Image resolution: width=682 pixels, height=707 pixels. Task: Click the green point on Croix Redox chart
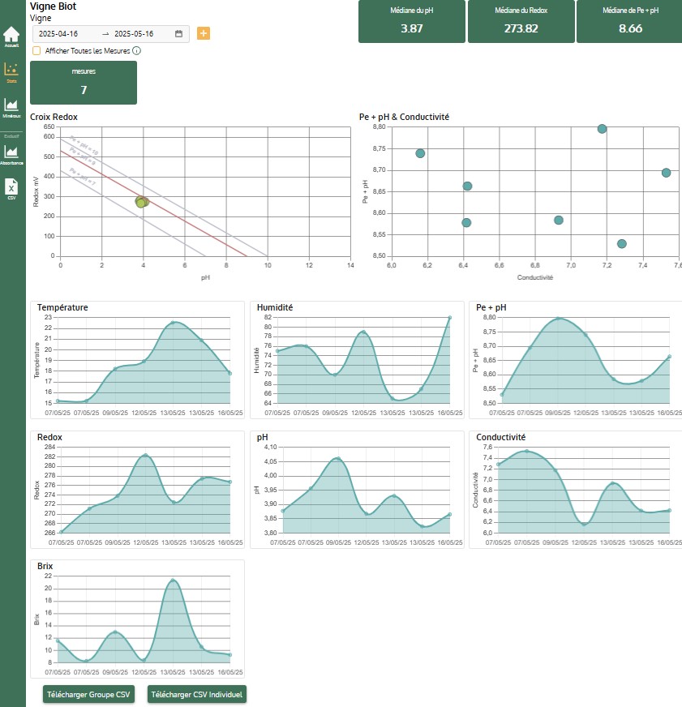[141, 203]
